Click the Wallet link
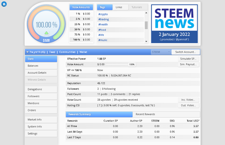Viewport: 225px width, 145px height. 83,52
